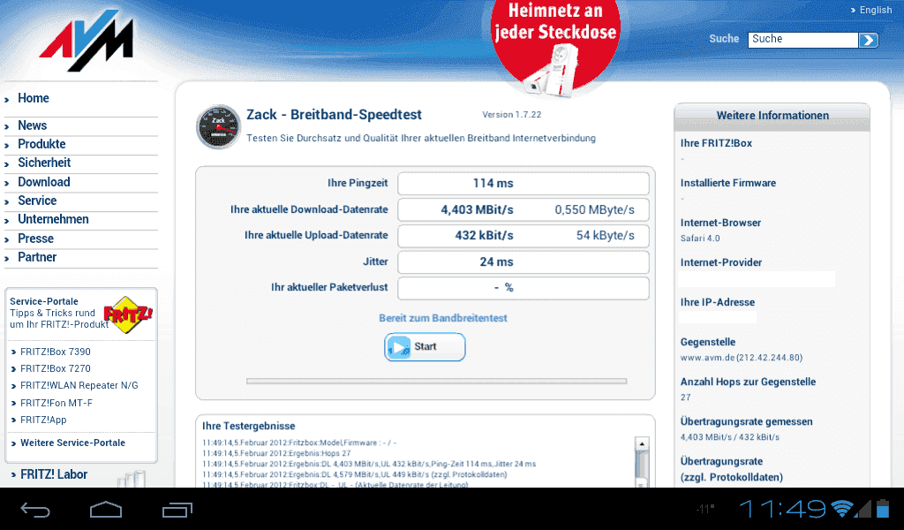Tap the Android home button
The height and width of the screenshot is (530, 904).
pos(106,509)
